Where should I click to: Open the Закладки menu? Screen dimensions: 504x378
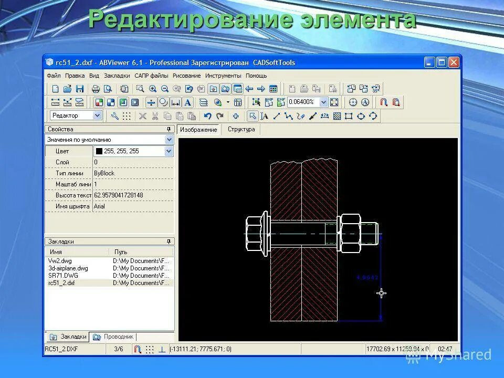(x=117, y=76)
